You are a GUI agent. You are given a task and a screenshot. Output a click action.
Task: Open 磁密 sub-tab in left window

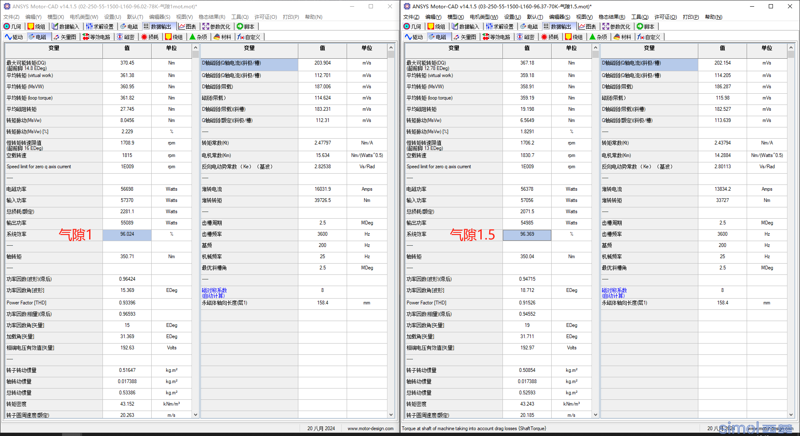click(126, 37)
